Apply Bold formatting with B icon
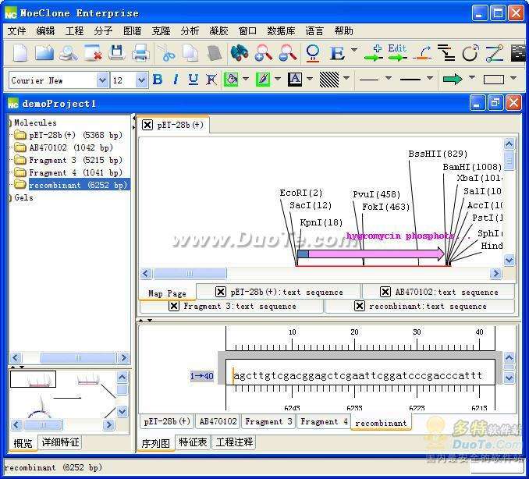This screenshot has height=479, width=529. [x=158, y=80]
